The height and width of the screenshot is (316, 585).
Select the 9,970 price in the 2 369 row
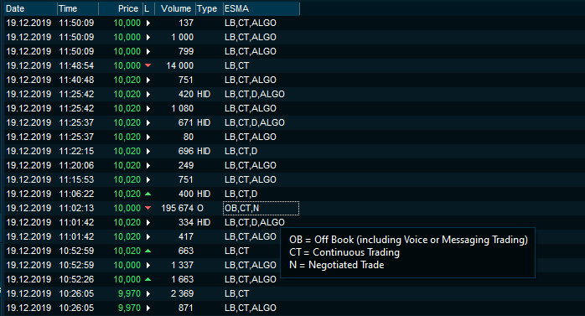(x=129, y=293)
